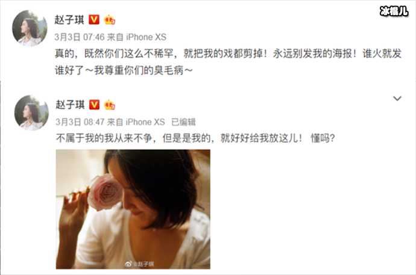416x275 pixels.
Task: Click the pink rose in the photo
Action: [106, 192]
